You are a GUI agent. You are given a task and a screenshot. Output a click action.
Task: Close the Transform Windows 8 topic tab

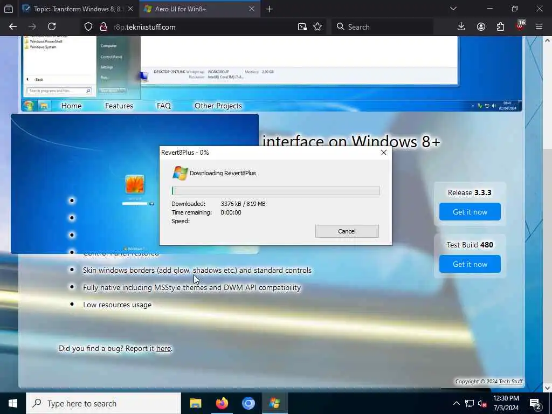(130, 9)
